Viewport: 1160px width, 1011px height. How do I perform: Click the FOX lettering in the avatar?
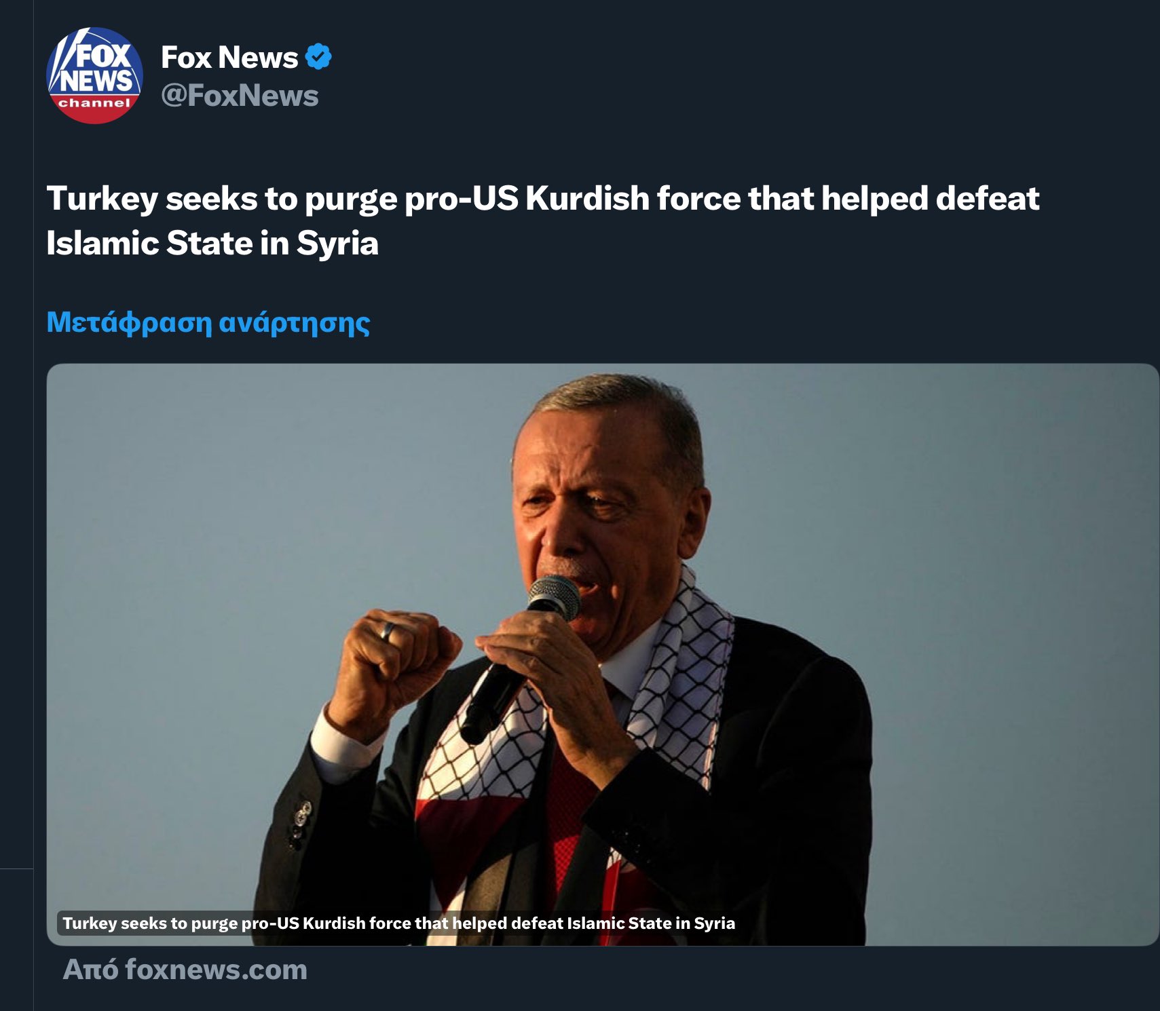pos(102,55)
